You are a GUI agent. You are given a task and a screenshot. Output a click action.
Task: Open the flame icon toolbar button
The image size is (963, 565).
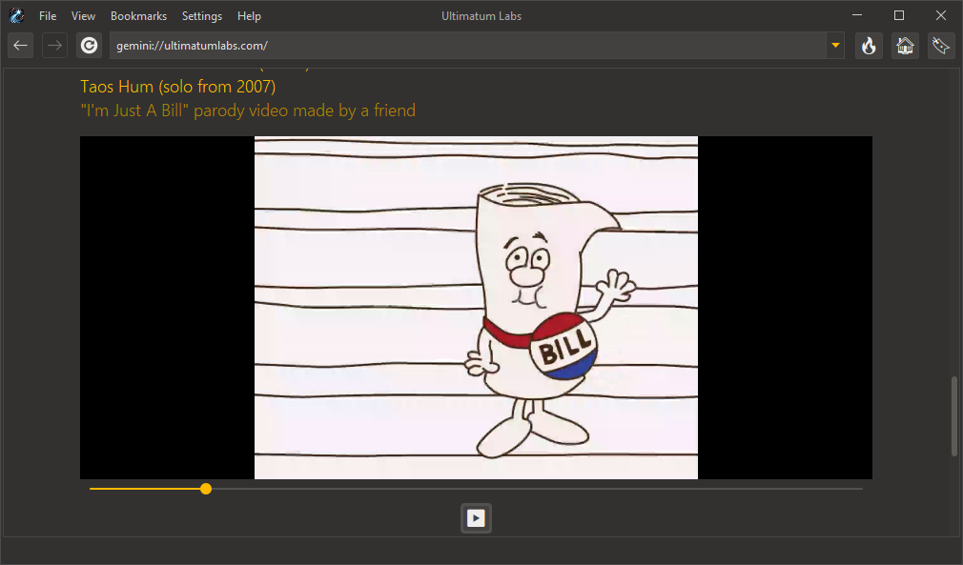[x=869, y=46]
